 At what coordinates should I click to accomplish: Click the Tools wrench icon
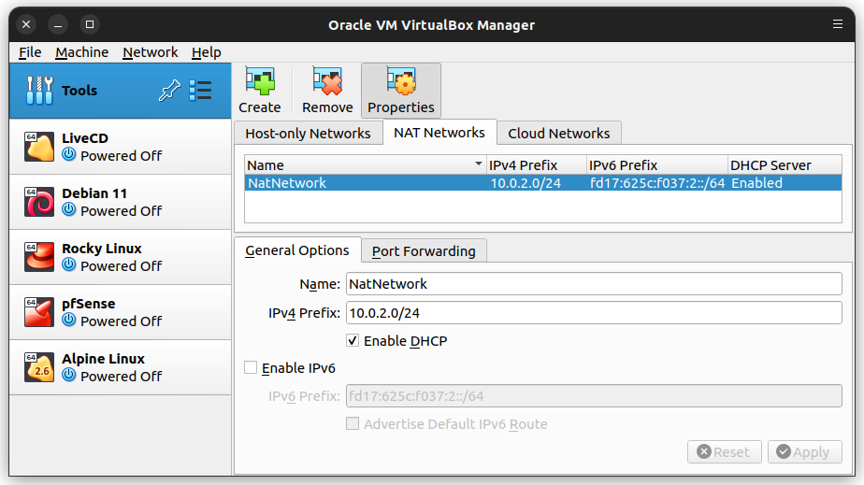point(39,91)
